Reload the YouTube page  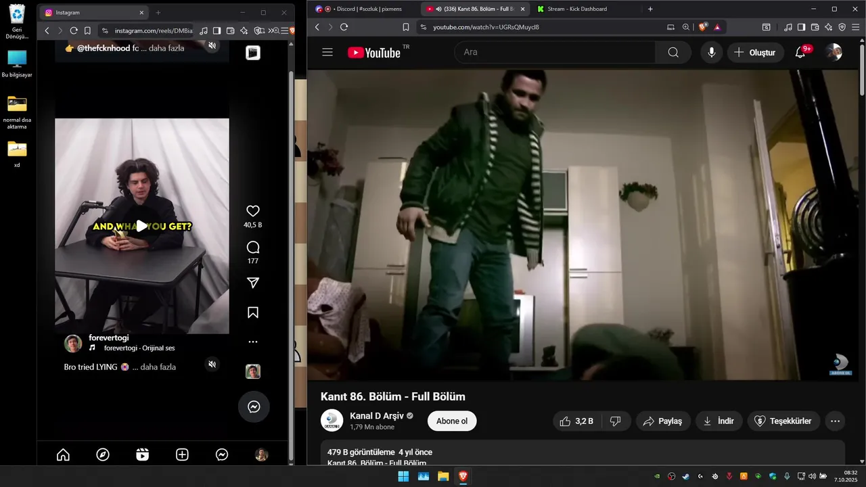(x=344, y=27)
